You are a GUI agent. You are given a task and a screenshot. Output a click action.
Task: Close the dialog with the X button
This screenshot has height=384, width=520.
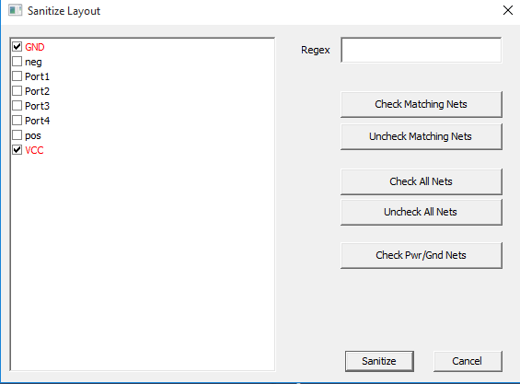coord(508,10)
